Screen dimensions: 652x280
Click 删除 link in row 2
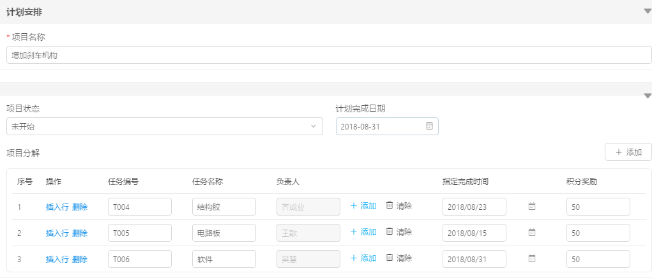coord(80,233)
